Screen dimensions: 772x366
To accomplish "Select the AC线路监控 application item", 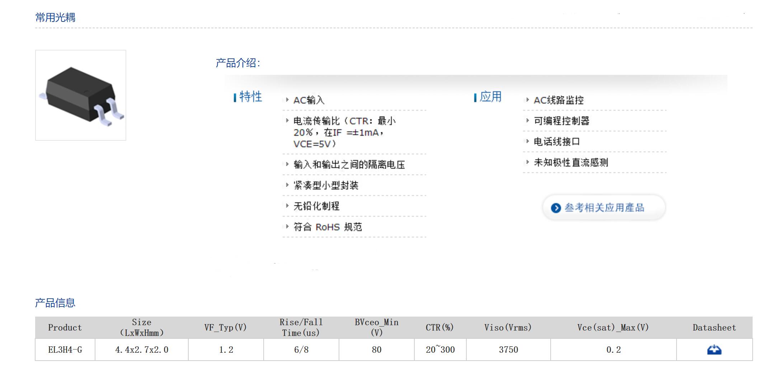I will click(x=559, y=100).
